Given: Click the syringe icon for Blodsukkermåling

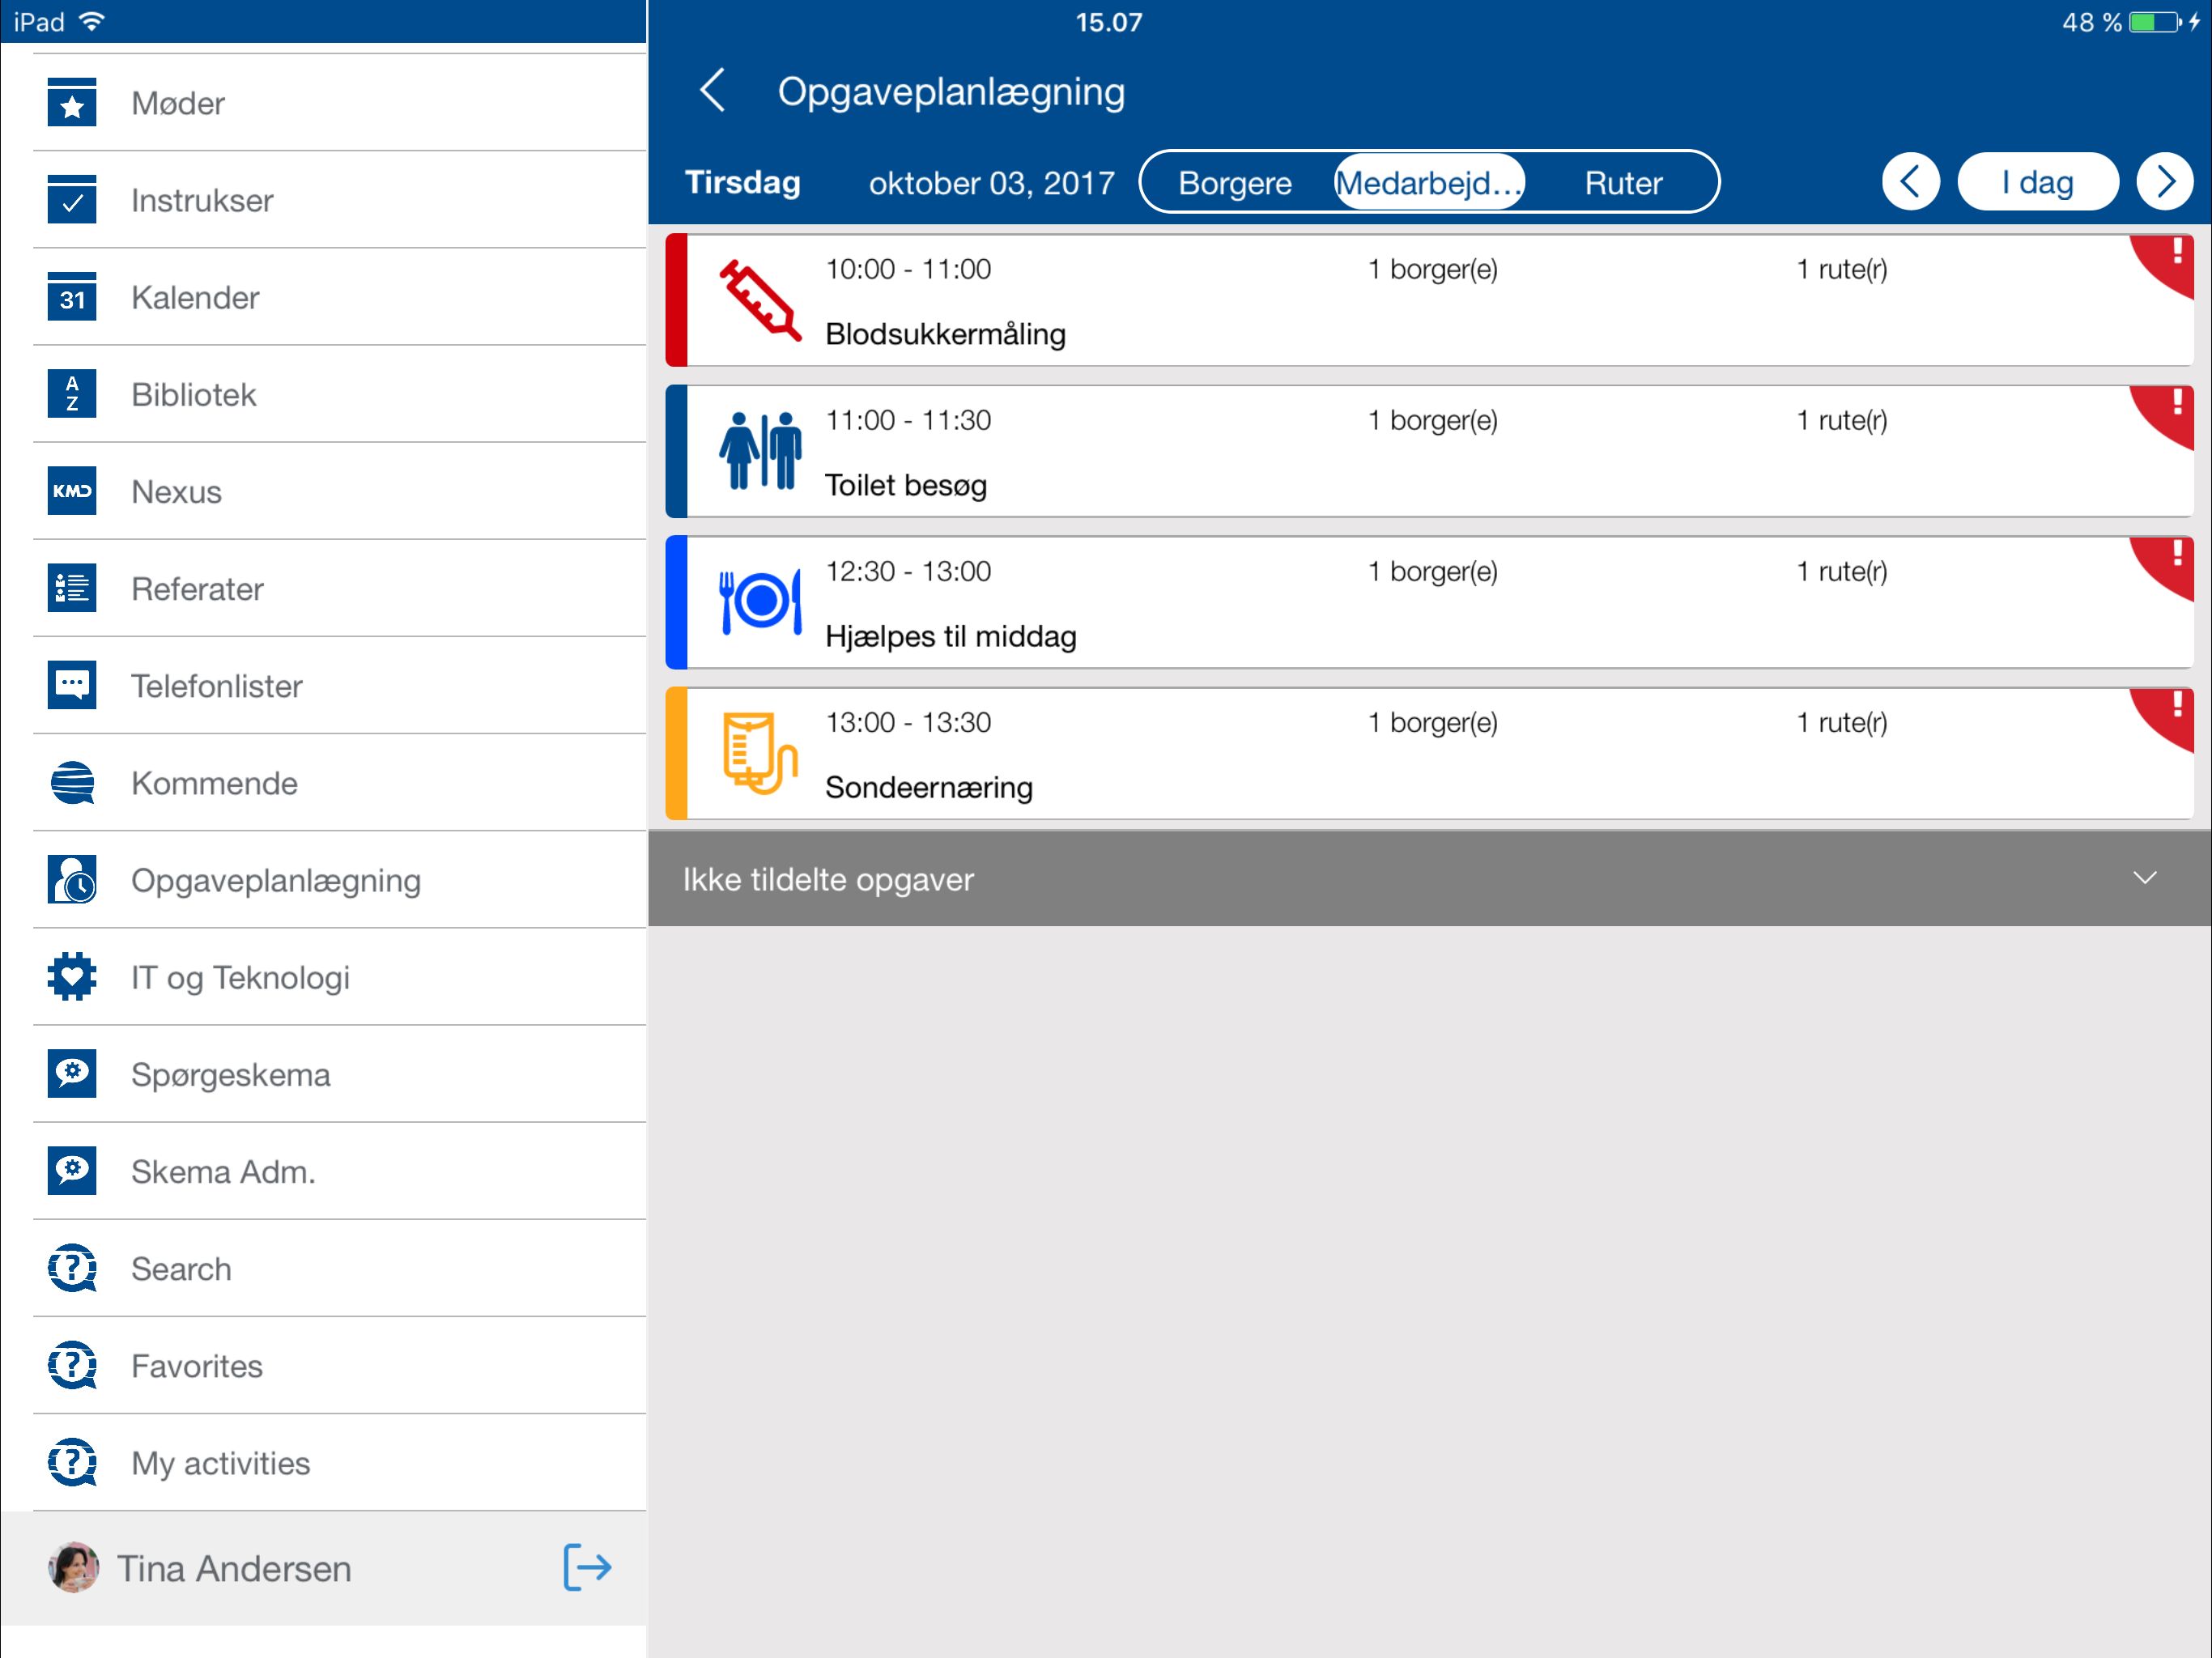Looking at the screenshot, I should 760,300.
